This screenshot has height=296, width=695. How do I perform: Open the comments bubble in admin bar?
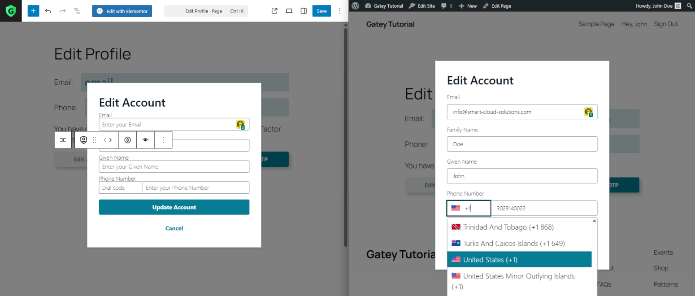pos(446,6)
